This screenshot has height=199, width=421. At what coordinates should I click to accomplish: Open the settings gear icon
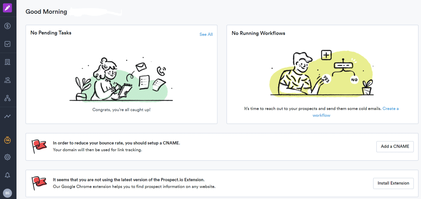(7, 157)
